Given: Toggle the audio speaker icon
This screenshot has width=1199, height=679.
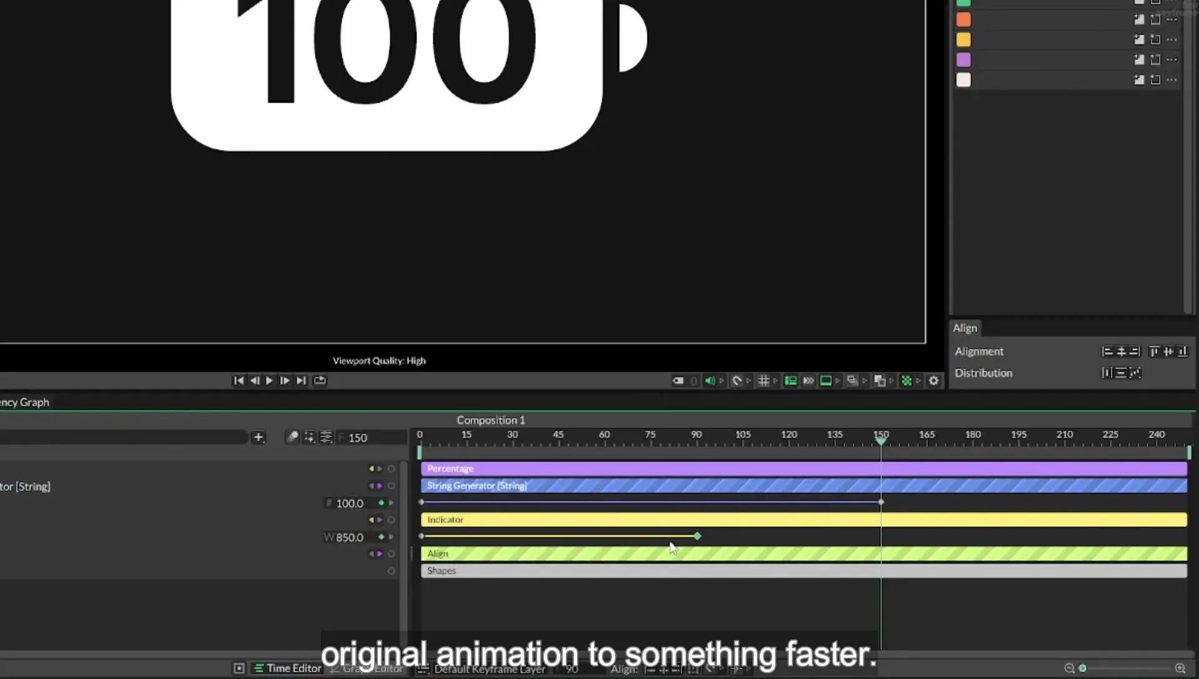Looking at the screenshot, I should [710, 381].
